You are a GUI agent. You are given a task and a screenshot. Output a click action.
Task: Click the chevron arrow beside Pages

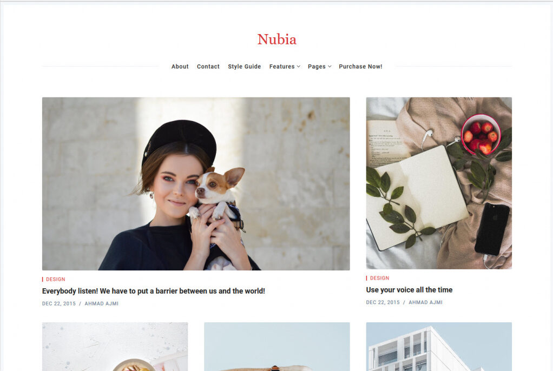(330, 67)
